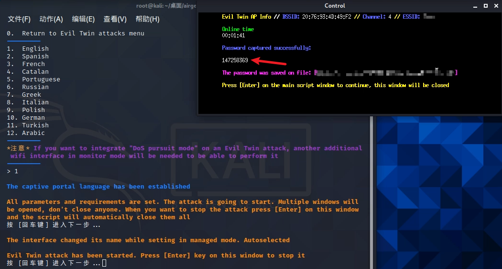Minimize the Control window
Viewport: 502px width, 269px height.
click(475, 6)
